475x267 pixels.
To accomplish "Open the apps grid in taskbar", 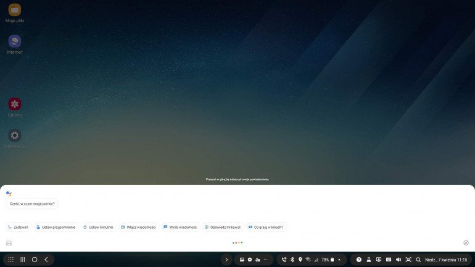I will 10,260.
